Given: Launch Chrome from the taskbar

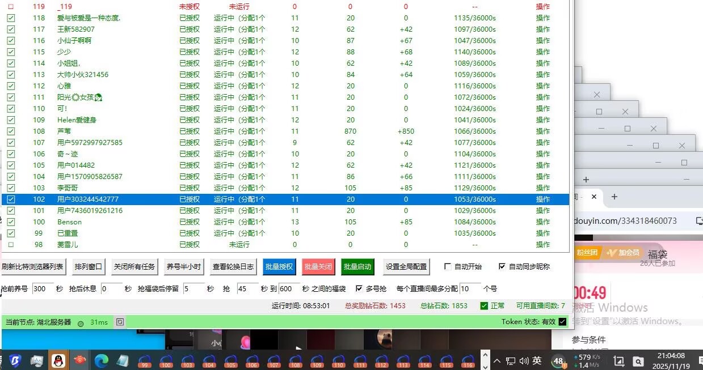Looking at the screenshot, I should pyautogui.click(x=102, y=360).
